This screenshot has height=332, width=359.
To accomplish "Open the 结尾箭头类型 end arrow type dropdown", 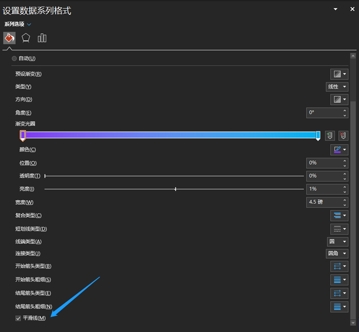I will point(339,293).
